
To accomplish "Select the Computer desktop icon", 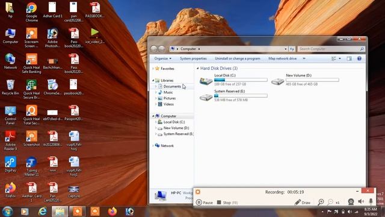I will (10, 36).
